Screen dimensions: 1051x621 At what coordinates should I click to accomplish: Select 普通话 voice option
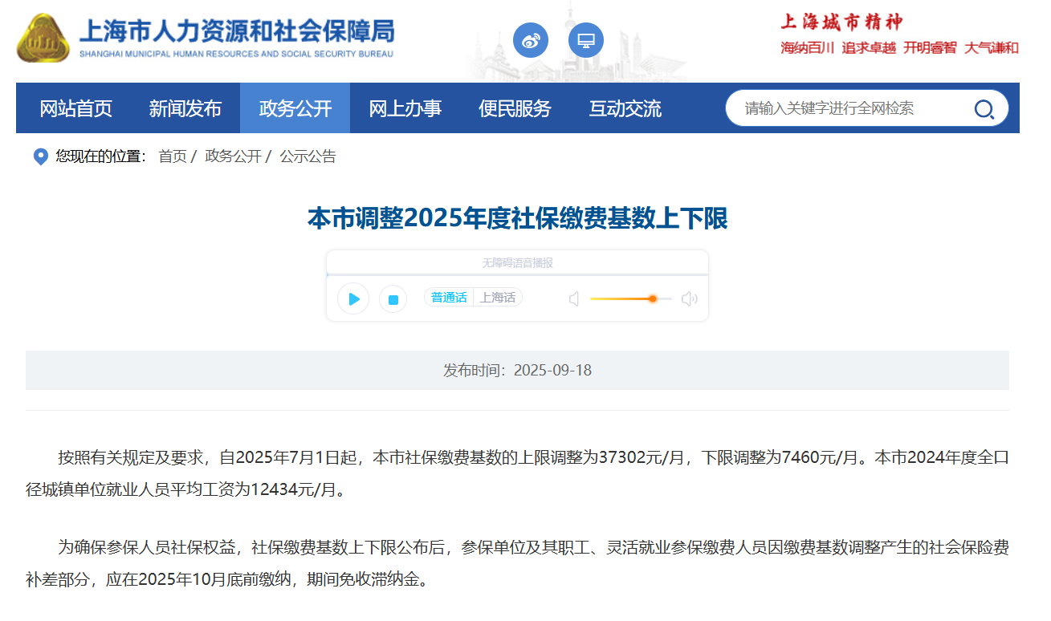[449, 298]
